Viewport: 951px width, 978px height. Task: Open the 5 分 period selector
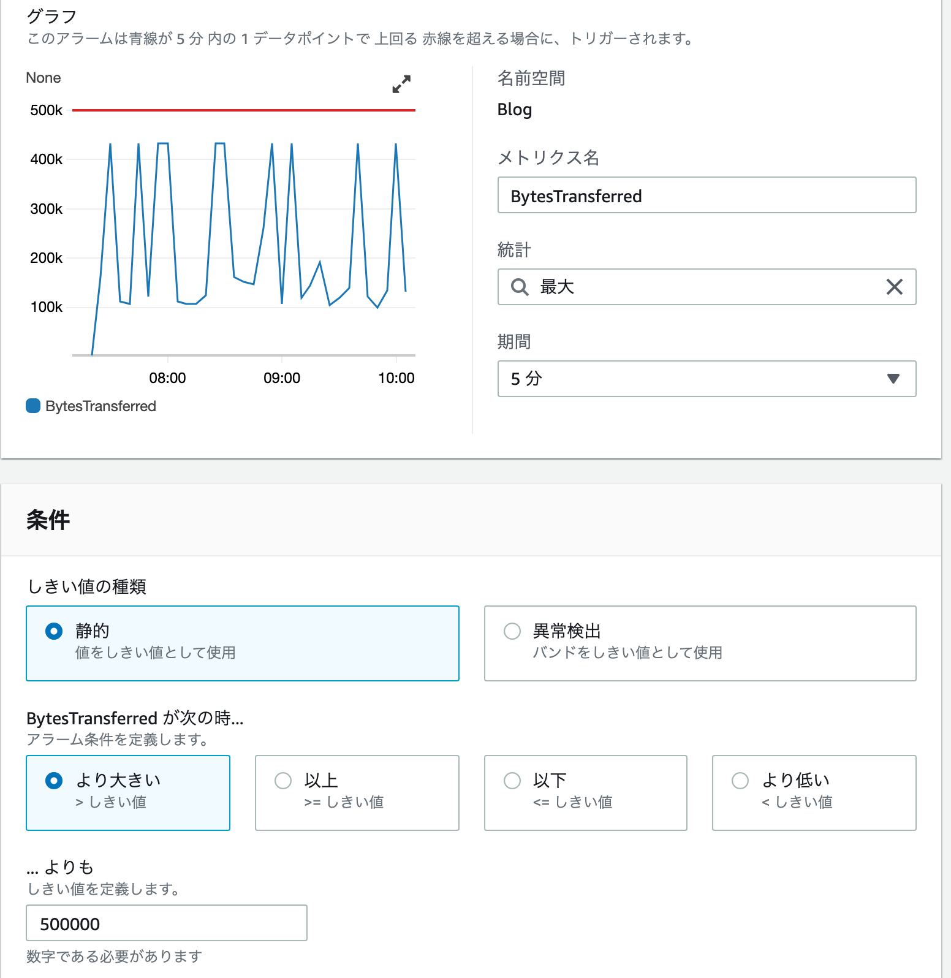pos(707,379)
